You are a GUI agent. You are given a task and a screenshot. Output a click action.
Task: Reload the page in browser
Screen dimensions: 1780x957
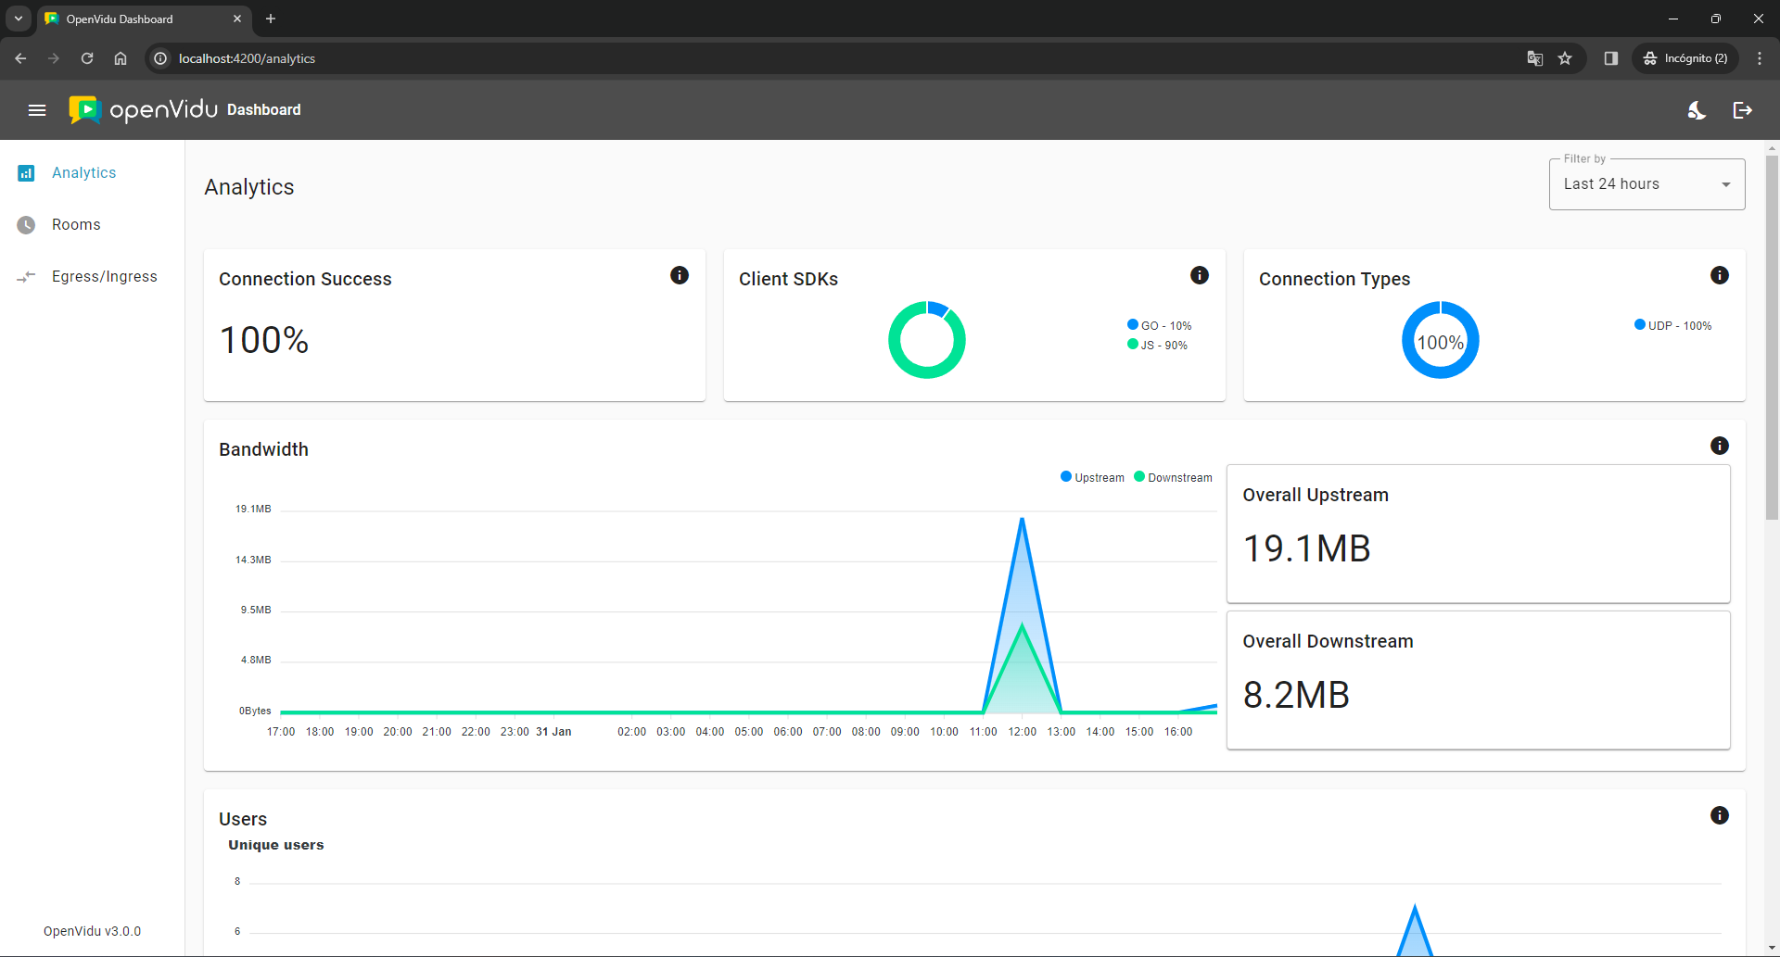87,58
